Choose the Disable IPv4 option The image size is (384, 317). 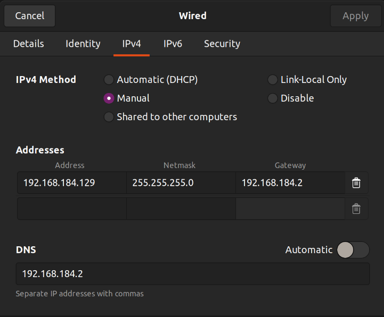pyautogui.click(x=272, y=98)
